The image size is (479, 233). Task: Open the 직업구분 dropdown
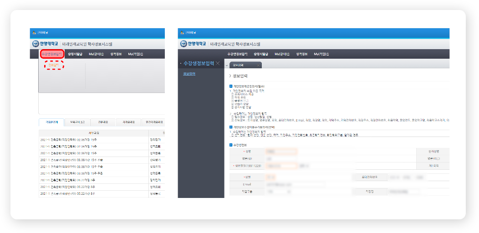(277, 192)
